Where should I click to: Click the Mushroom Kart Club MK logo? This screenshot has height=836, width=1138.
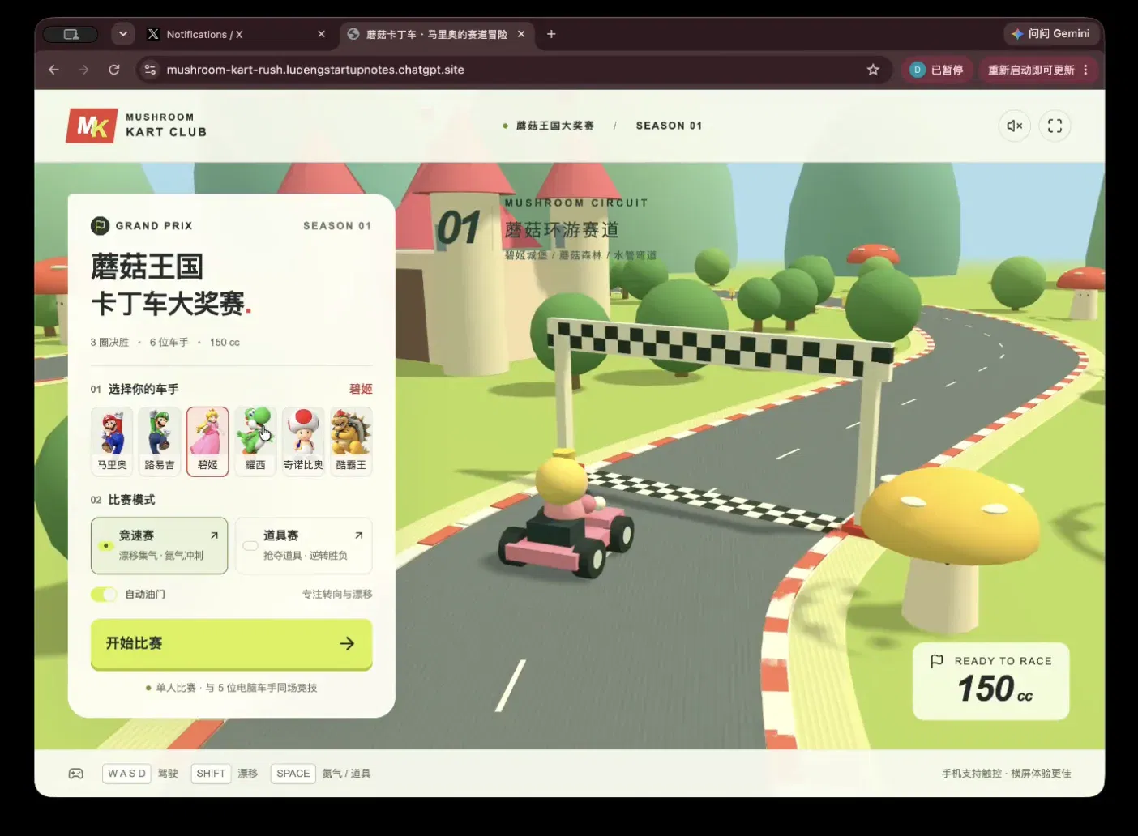92,126
